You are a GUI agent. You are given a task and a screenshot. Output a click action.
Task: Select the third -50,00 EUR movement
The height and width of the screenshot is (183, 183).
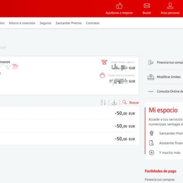[70, 139]
